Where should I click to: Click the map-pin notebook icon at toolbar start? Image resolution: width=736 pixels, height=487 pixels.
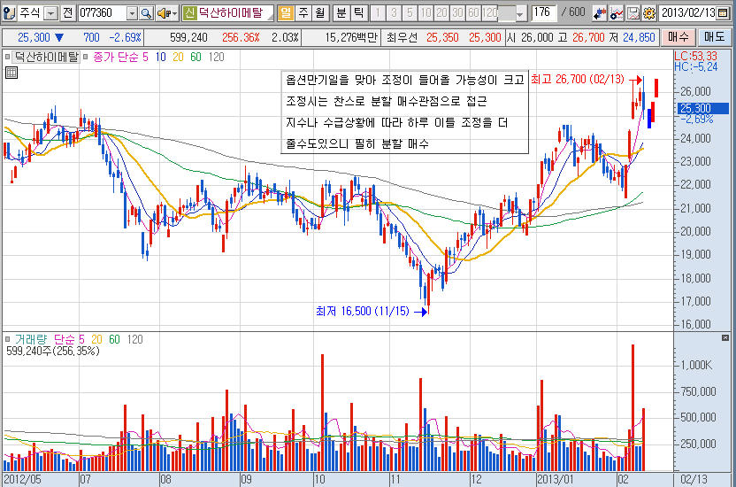click(9, 12)
